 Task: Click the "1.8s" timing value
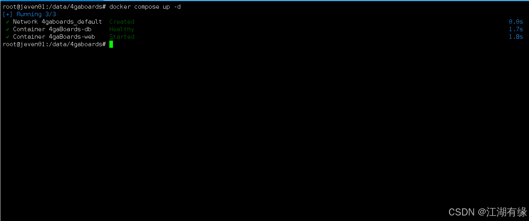click(516, 37)
